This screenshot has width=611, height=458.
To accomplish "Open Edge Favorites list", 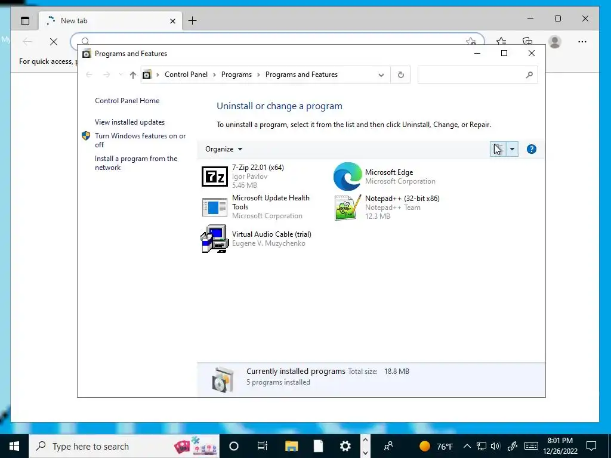I will coord(501,42).
